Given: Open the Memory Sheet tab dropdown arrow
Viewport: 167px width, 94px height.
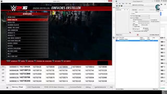Looking at the screenshot, I should point(25,87).
